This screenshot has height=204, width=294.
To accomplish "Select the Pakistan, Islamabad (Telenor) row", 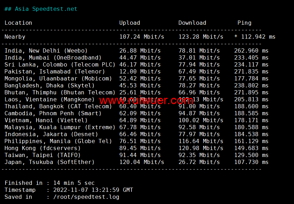I will pos(55,72).
